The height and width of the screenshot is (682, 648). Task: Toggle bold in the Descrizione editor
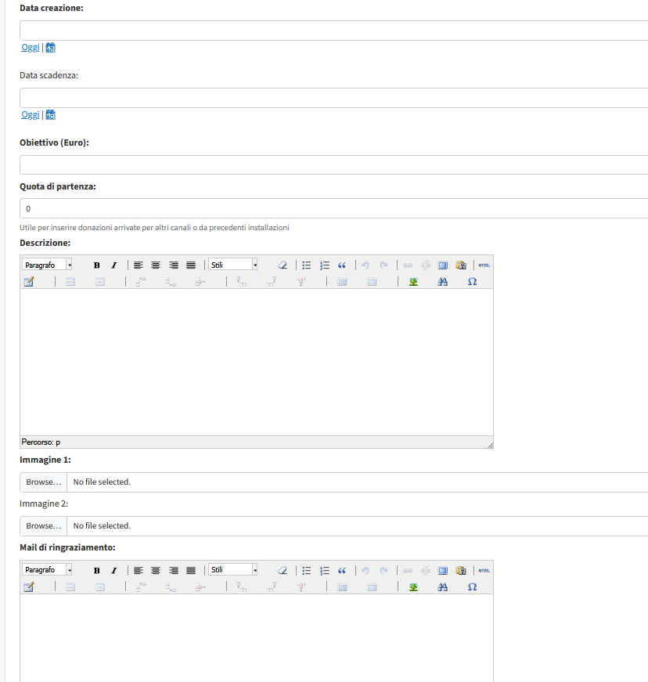96,265
